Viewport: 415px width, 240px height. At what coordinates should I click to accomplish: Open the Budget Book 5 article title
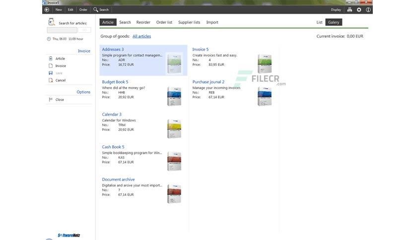[115, 82]
